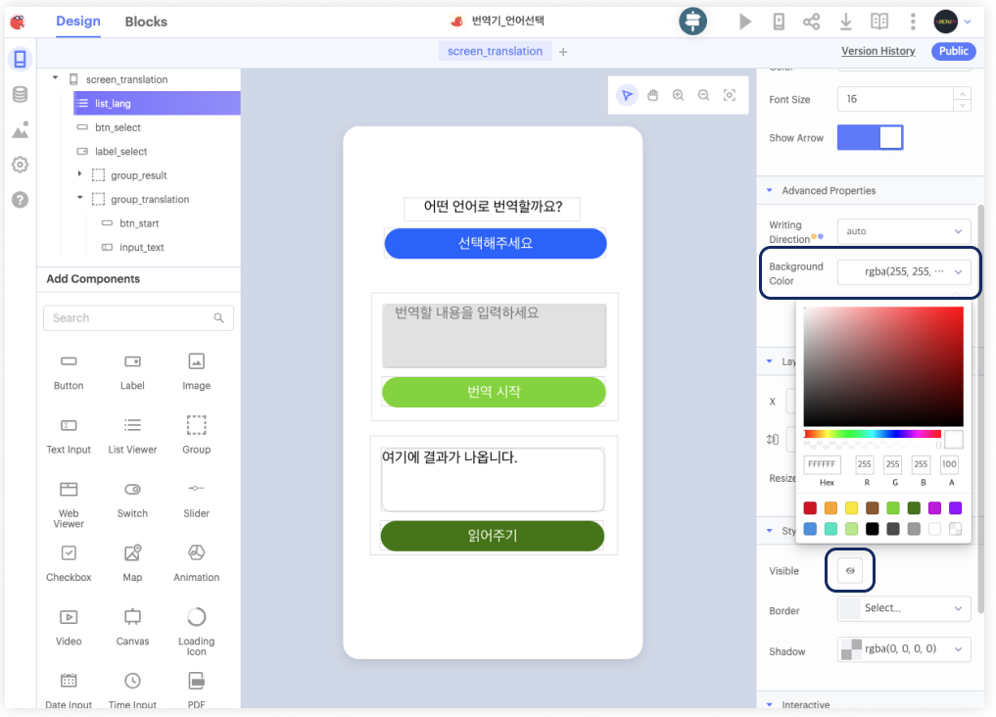Expand the group_result tree node
The height and width of the screenshot is (717, 996).
click(x=80, y=173)
